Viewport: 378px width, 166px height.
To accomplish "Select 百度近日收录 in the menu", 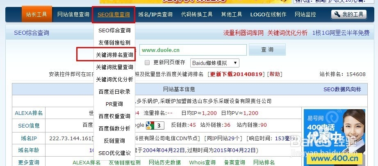I will point(114,92).
